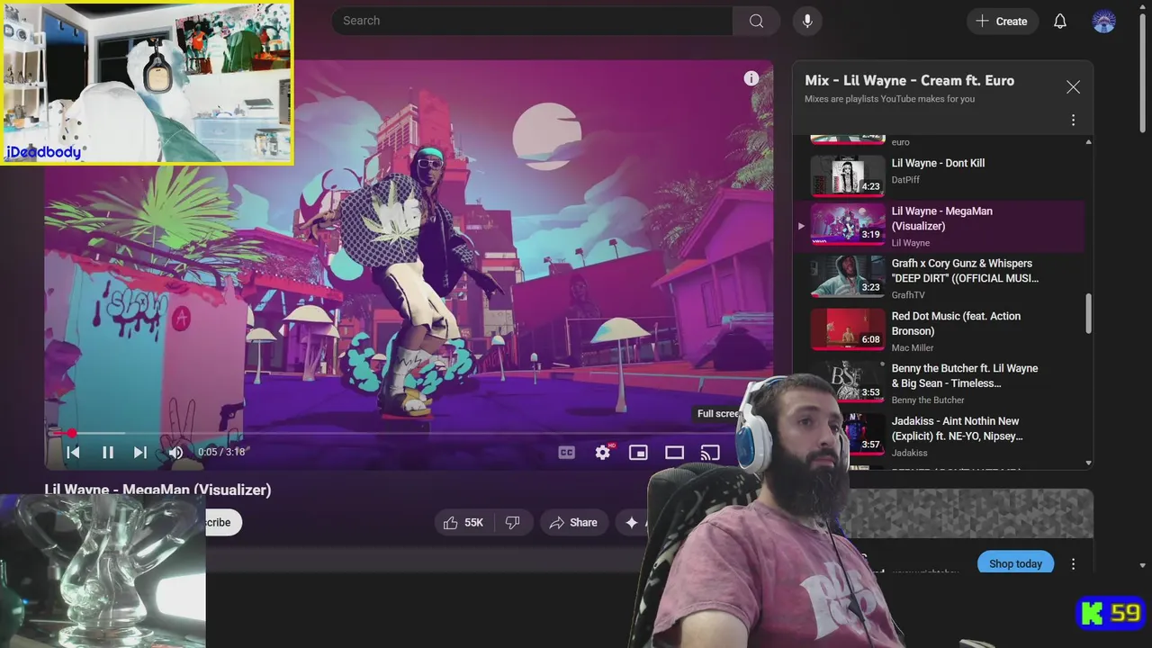Click the Benny the Butcher channel name

[x=928, y=400]
